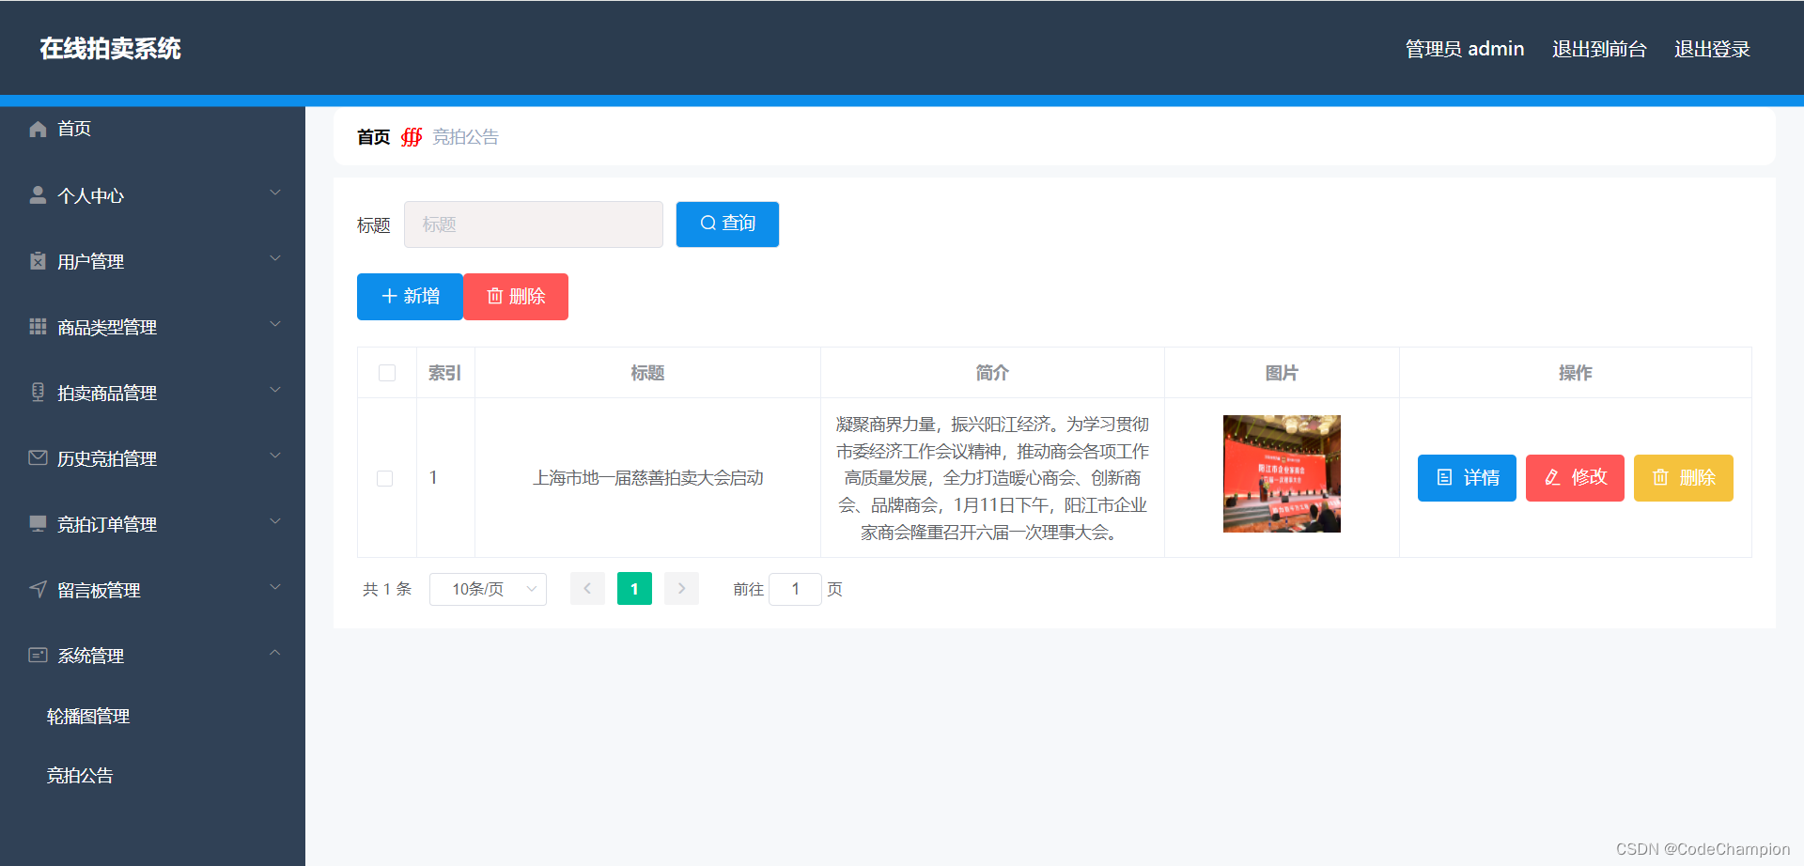Check the row checkbox for announcement 1
The image size is (1804, 866).
(x=384, y=477)
